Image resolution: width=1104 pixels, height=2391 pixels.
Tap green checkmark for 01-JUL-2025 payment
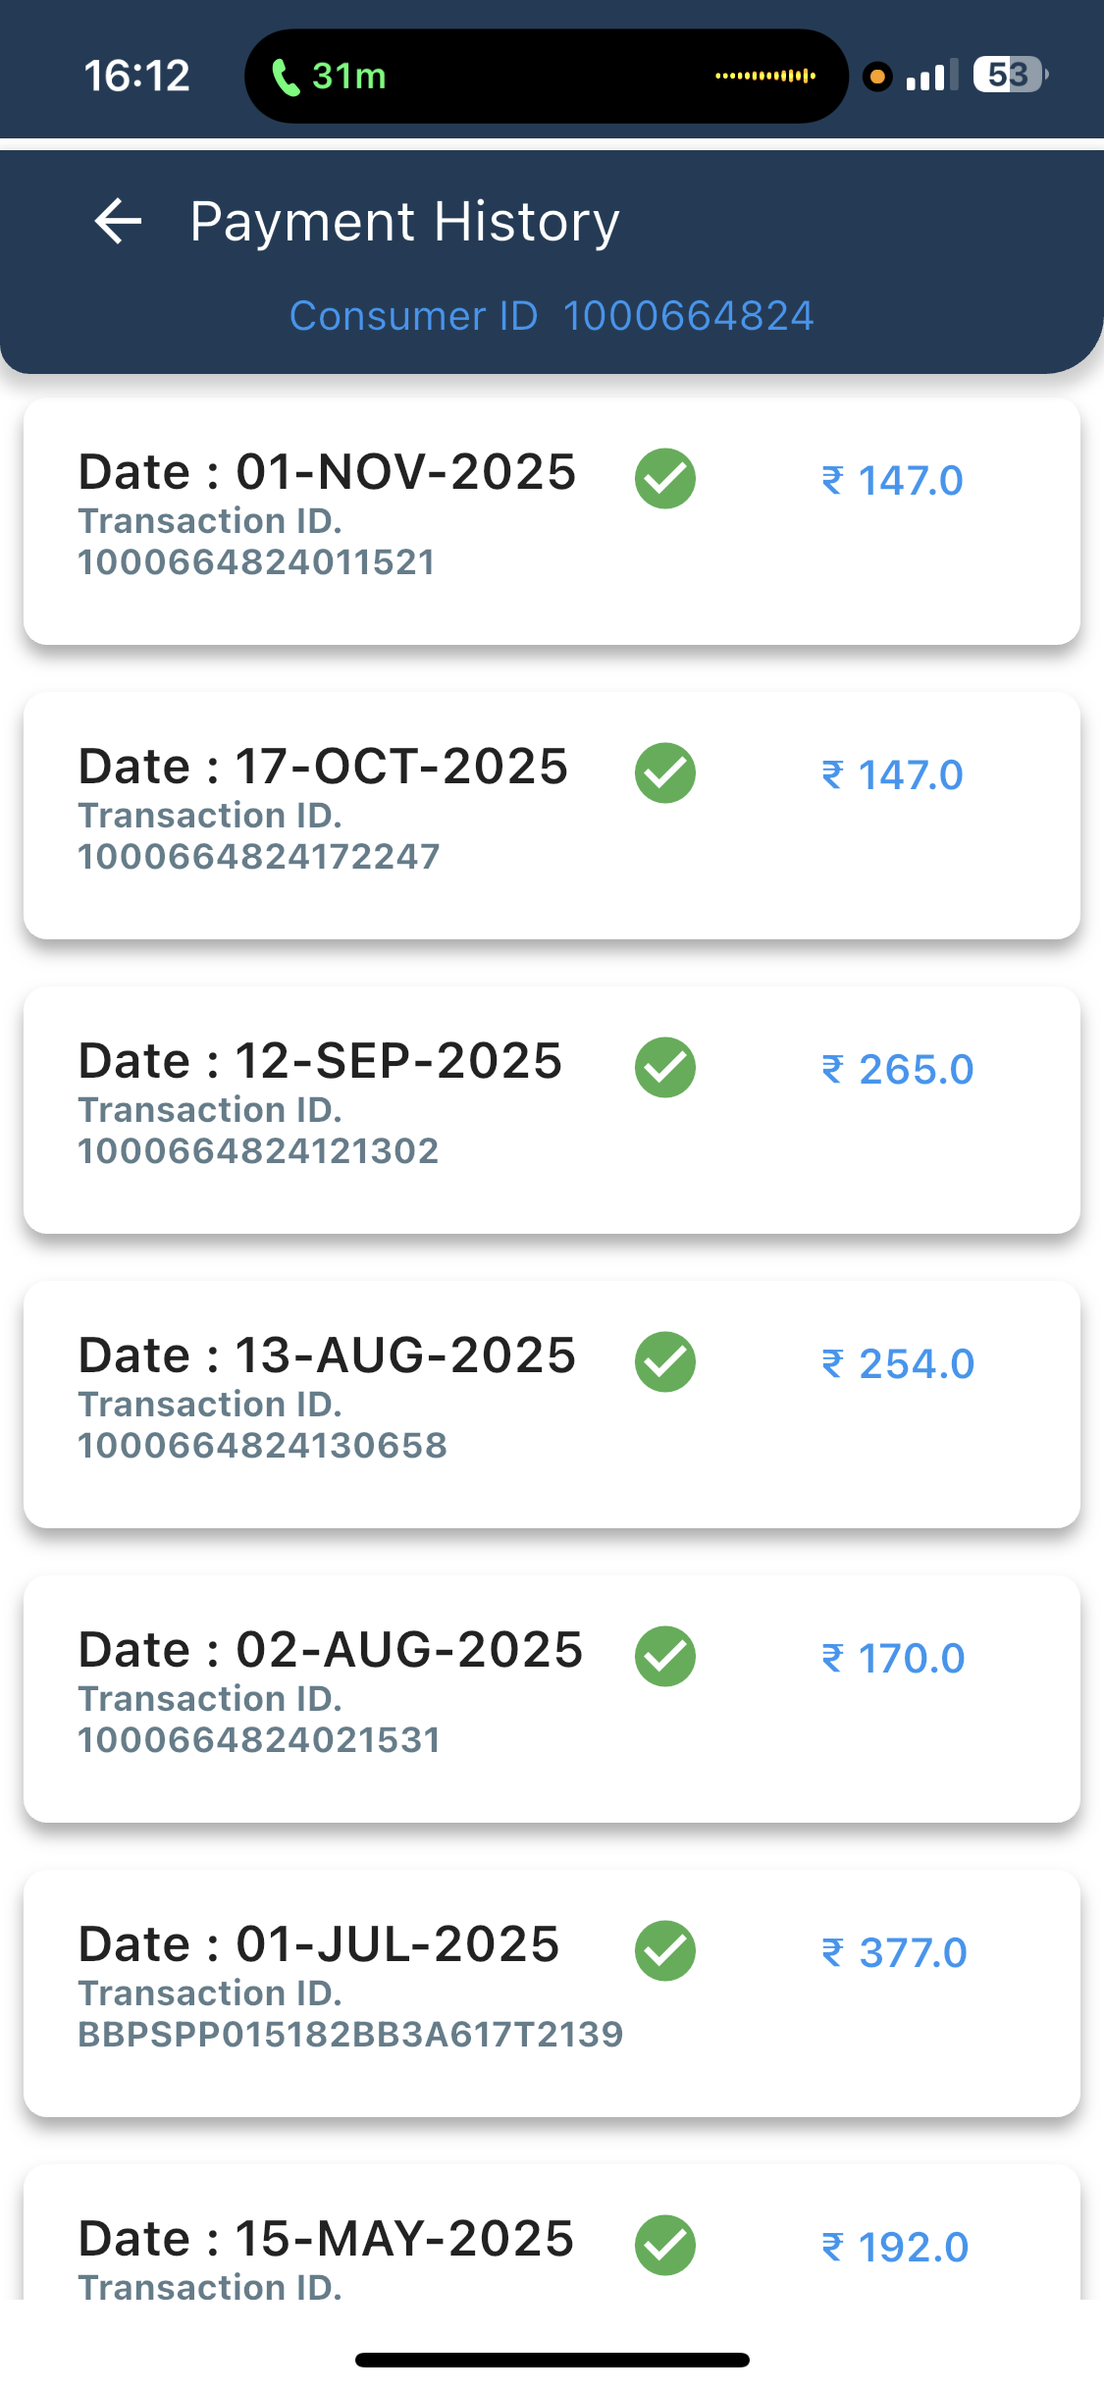pyautogui.click(x=665, y=1951)
